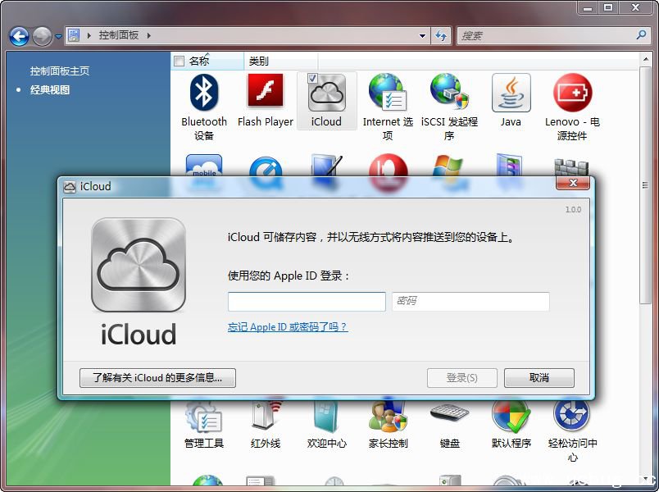Open the 家长控制 icon
Image resolution: width=659 pixels, height=492 pixels.
coord(388,425)
